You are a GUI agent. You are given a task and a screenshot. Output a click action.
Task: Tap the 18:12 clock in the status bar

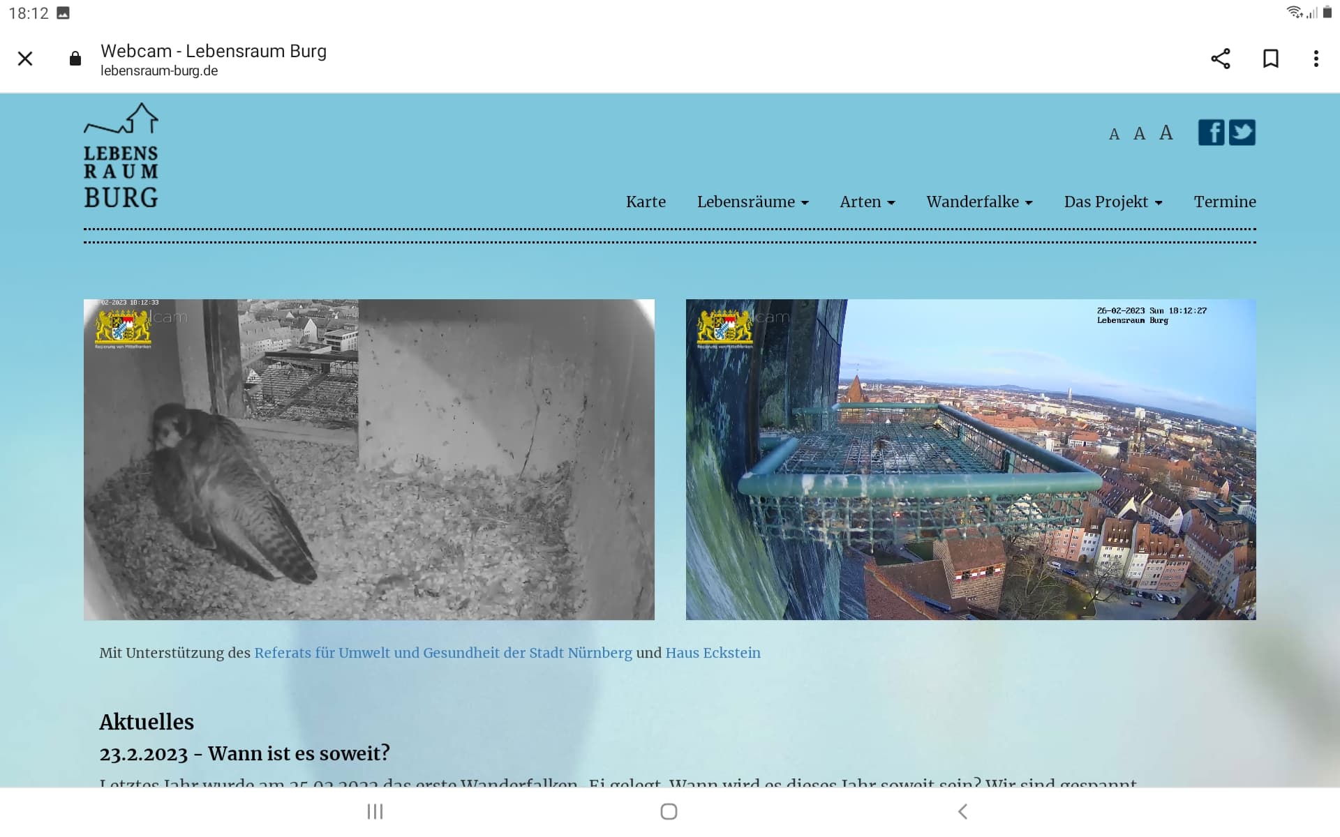click(29, 13)
